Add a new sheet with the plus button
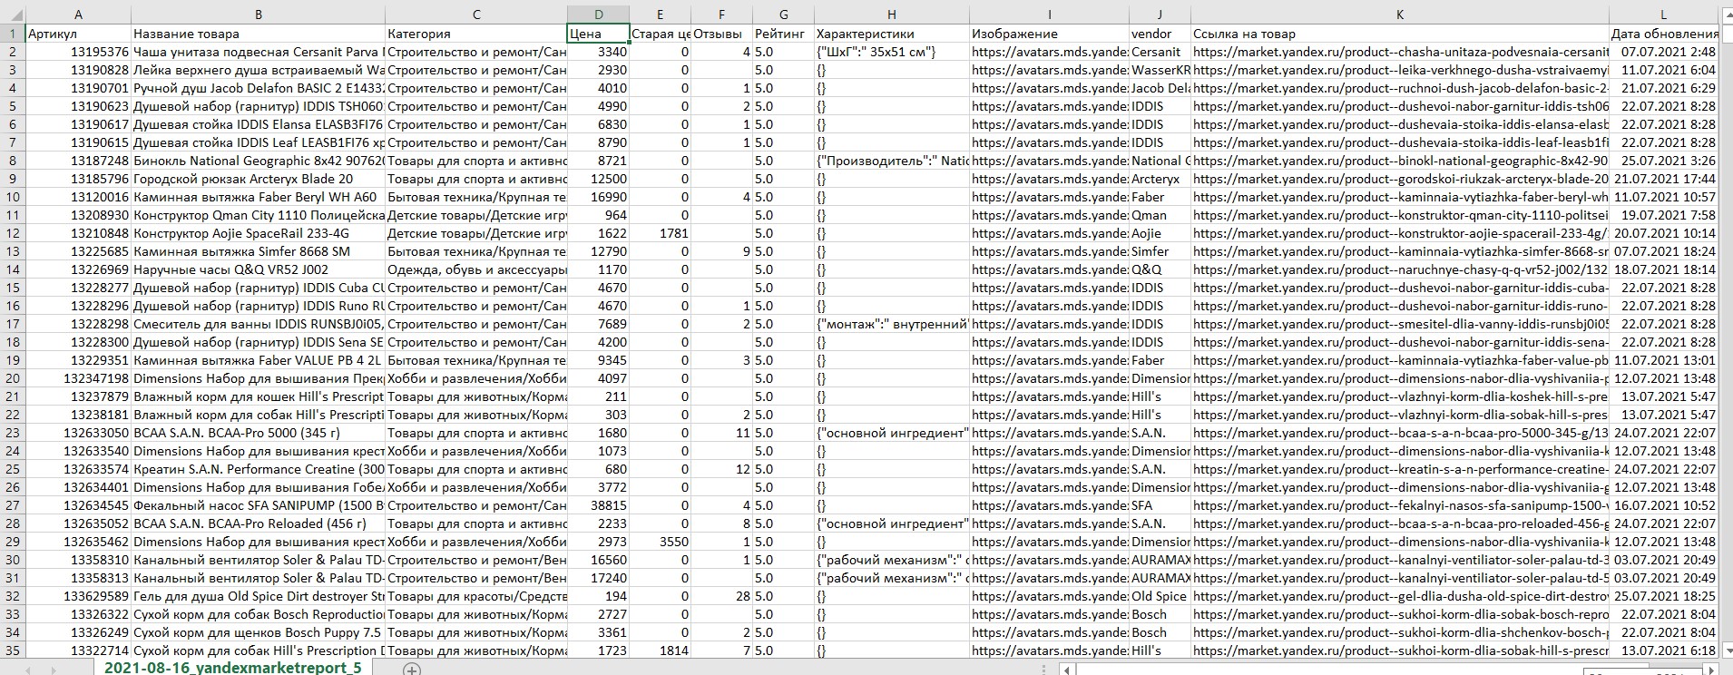Screen dimensions: 1733x675 [x=411, y=669]
